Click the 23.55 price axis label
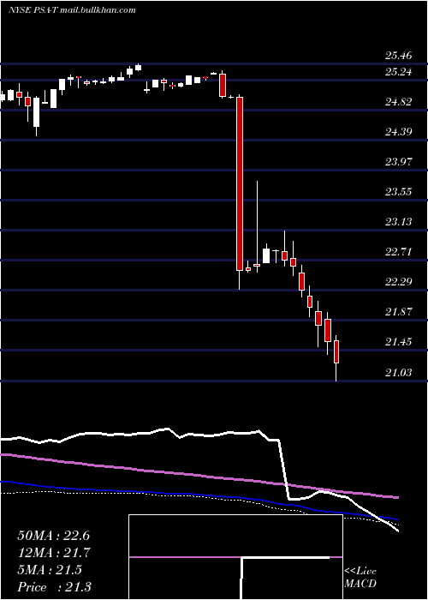Viewport: 428px width, 600px height. [399, 192]
